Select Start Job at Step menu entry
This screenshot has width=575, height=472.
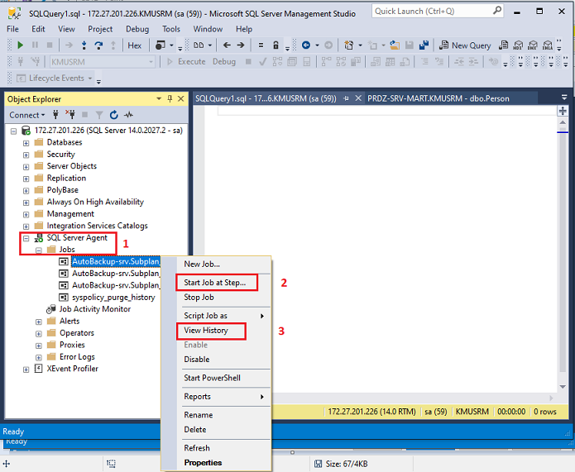coord(214,283)
